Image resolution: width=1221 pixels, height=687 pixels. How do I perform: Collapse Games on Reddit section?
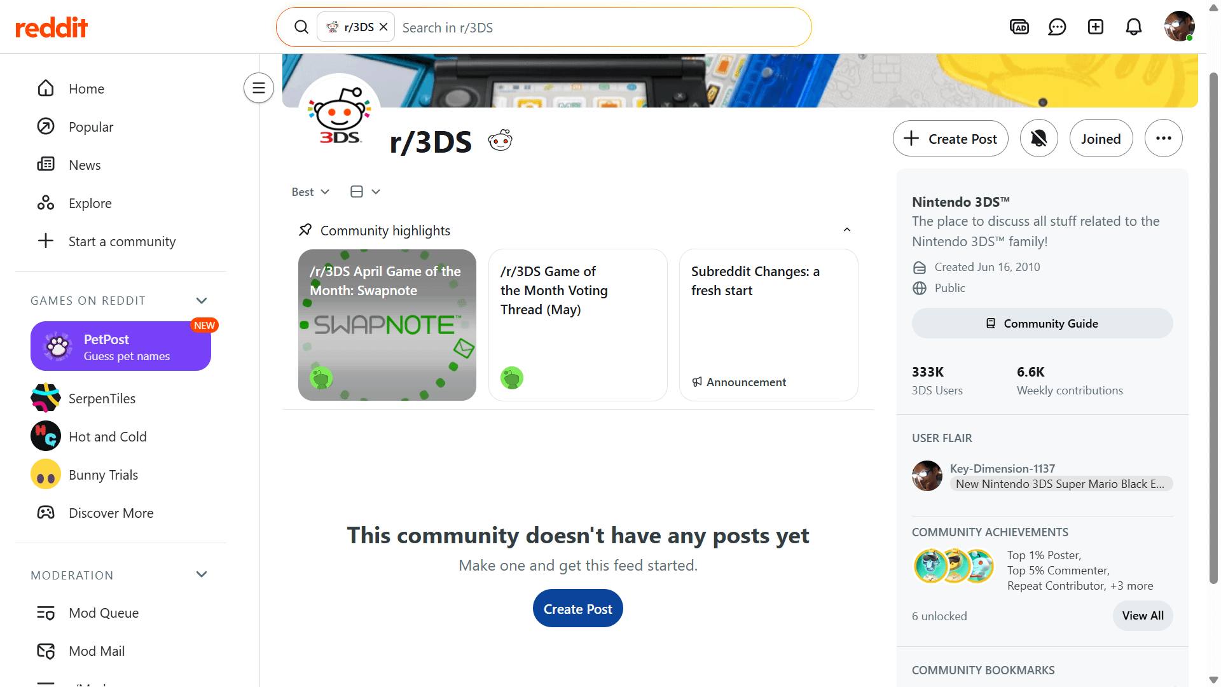202,301
